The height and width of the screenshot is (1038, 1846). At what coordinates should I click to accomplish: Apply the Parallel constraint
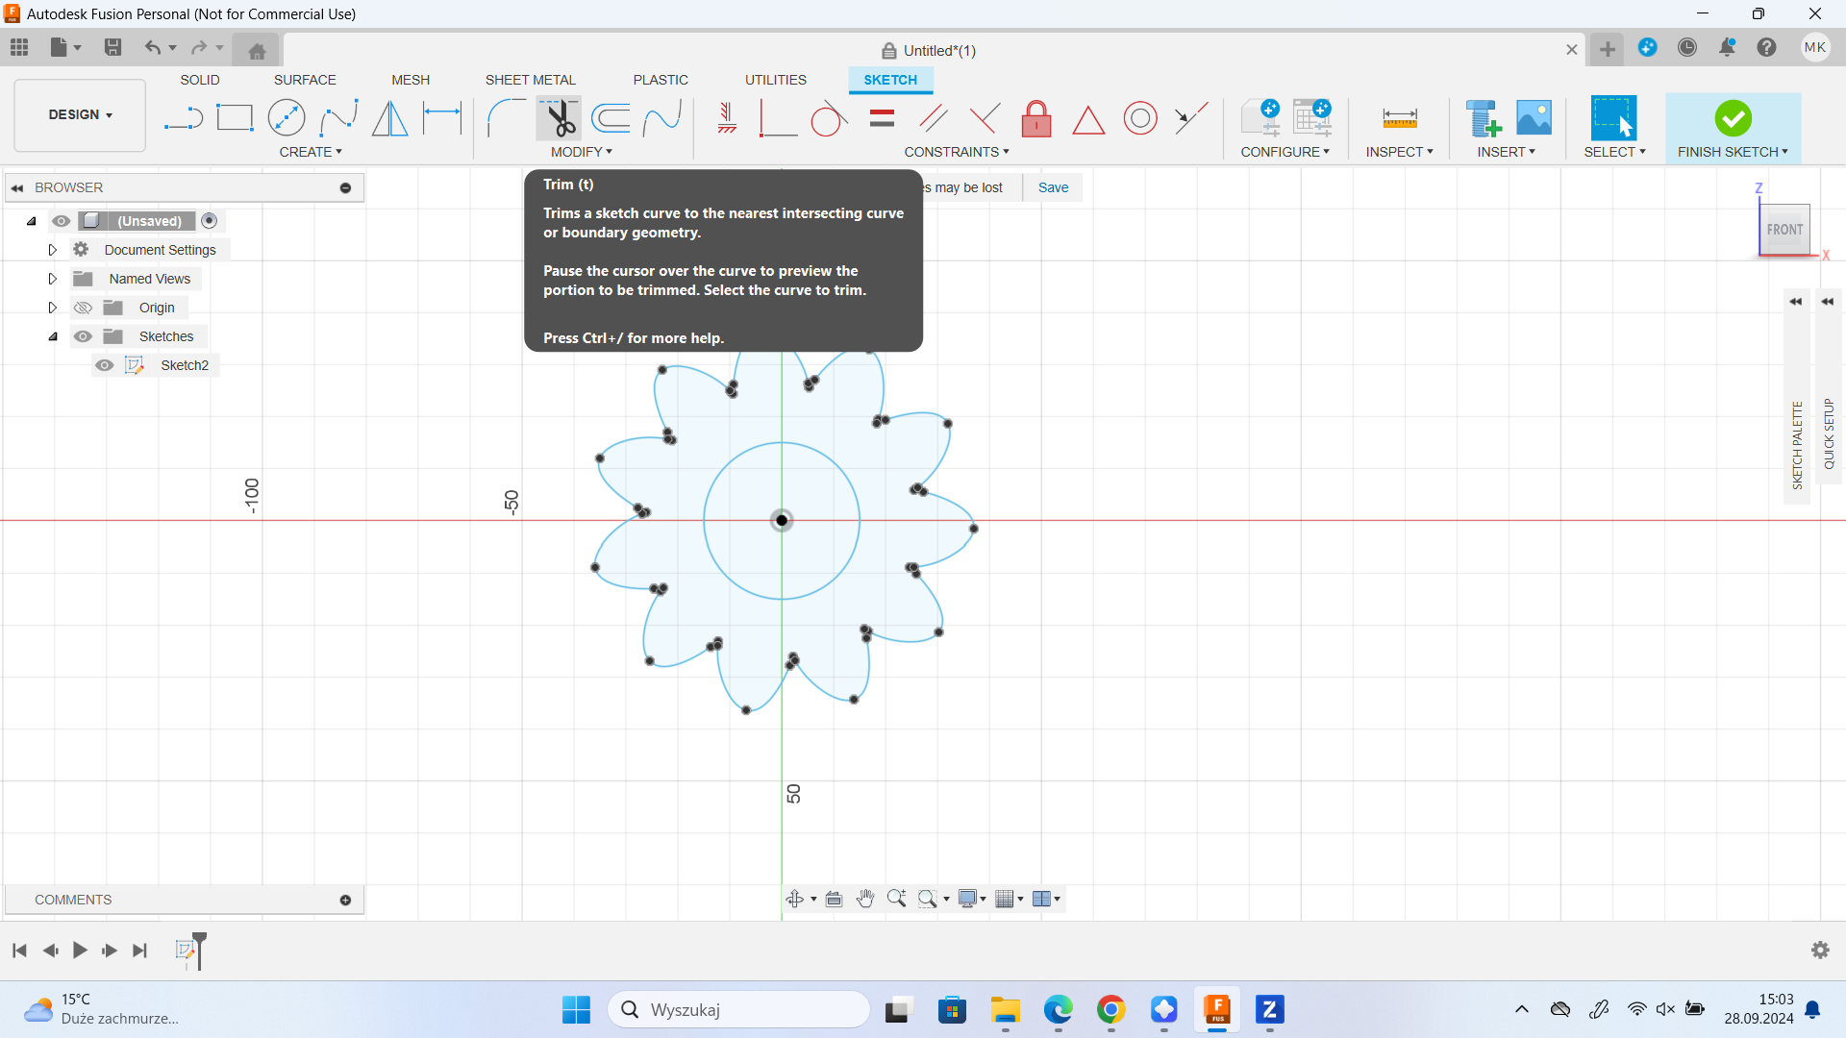click(x=934, y=119)
